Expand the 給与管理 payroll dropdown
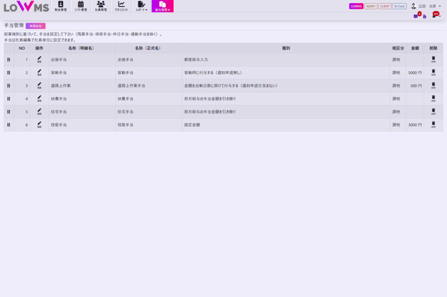This screenshot has width=447, height=297. 162,6
